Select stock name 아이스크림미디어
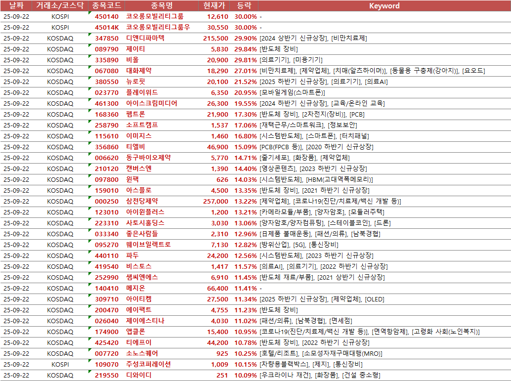Viewport: 511px width, 381px height. click(152, 103)
